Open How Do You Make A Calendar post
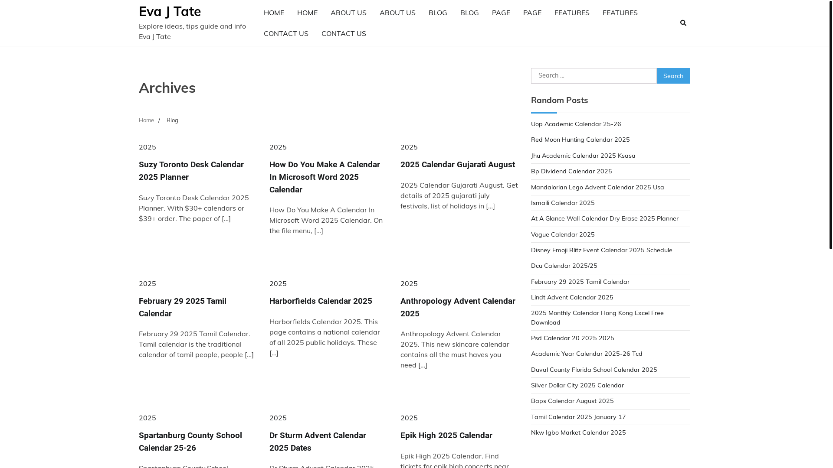 pos(325,177)
